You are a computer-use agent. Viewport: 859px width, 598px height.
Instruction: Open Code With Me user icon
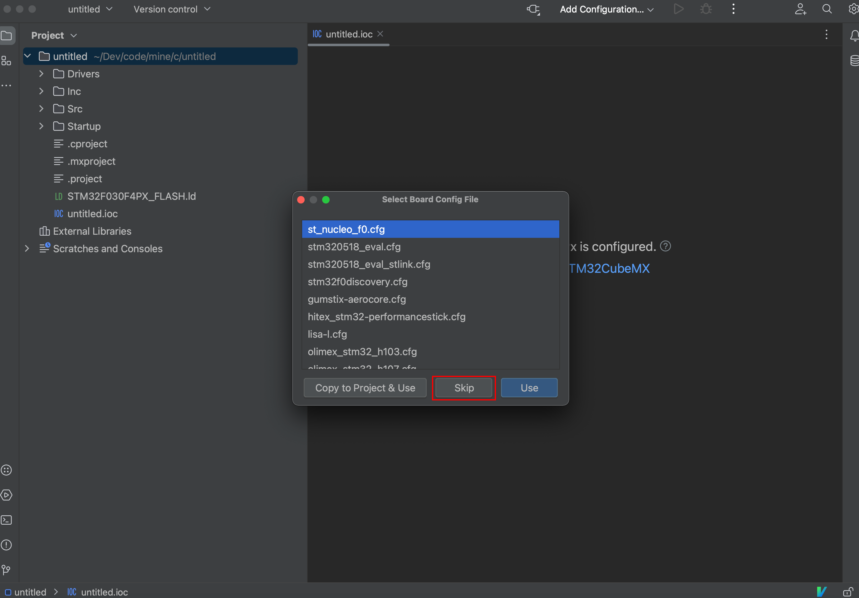[x=800, y=9]
